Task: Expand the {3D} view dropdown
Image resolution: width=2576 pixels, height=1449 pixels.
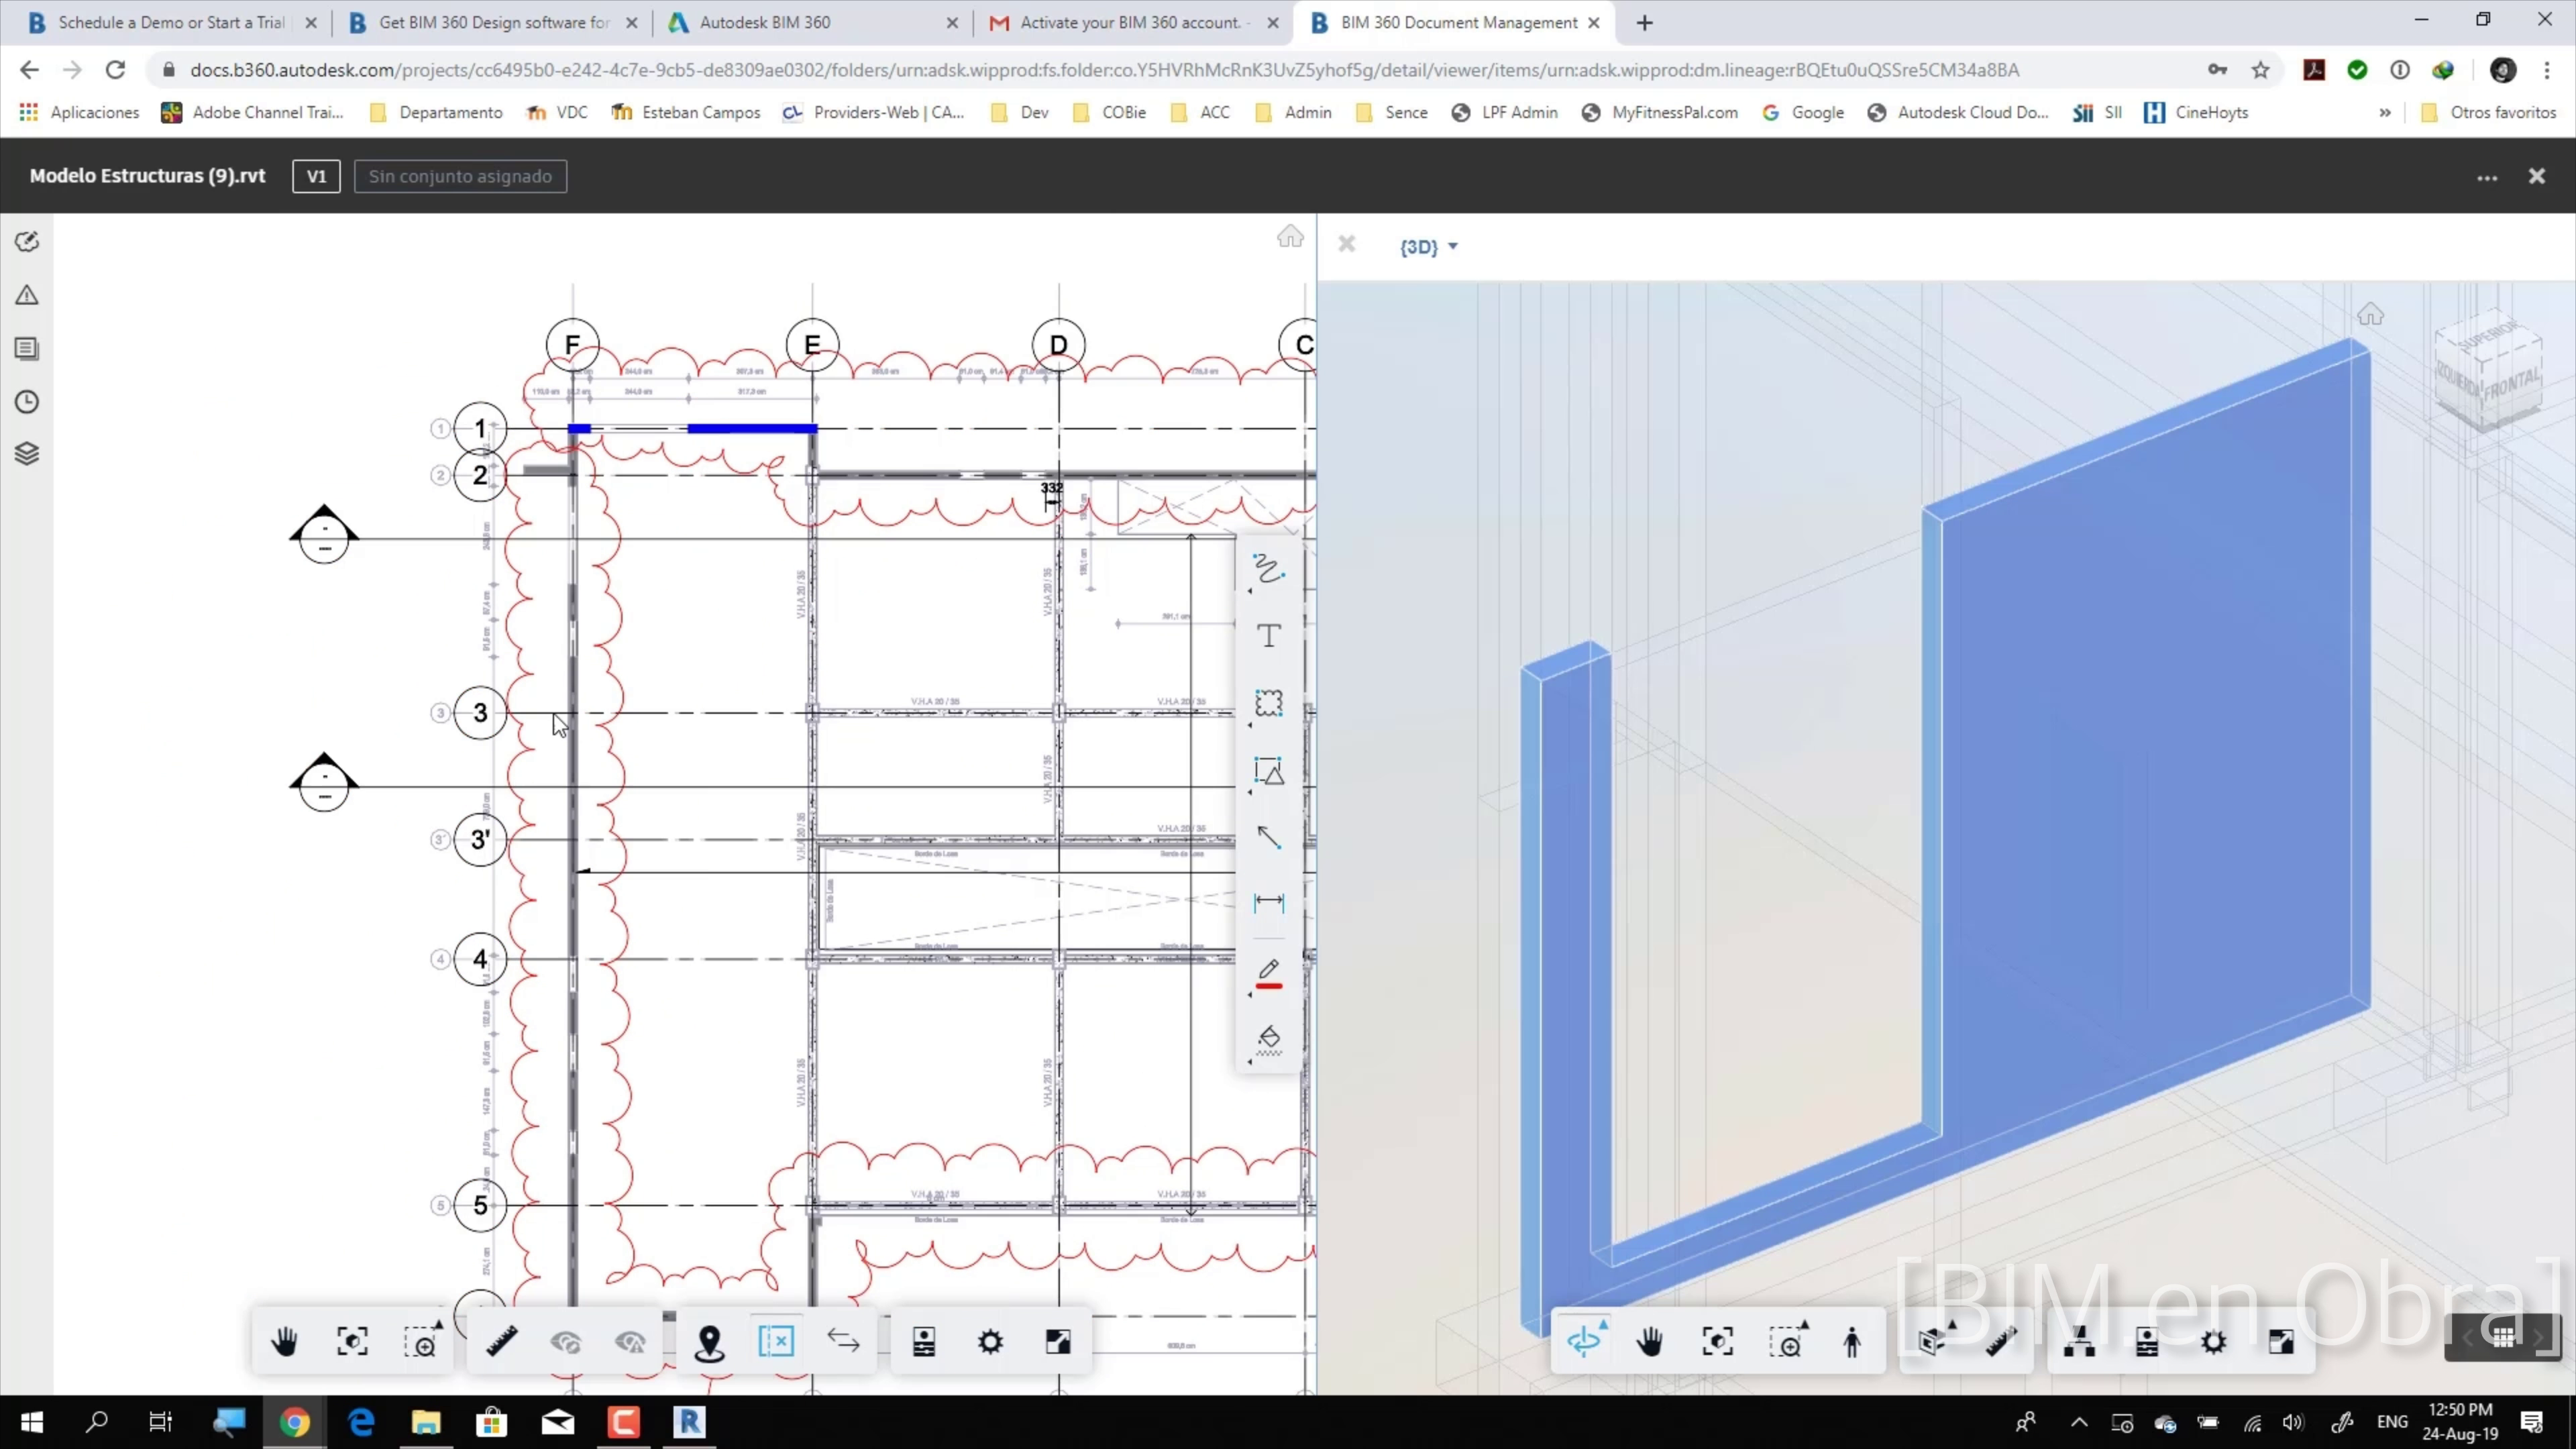Action: coord(1428,246)
